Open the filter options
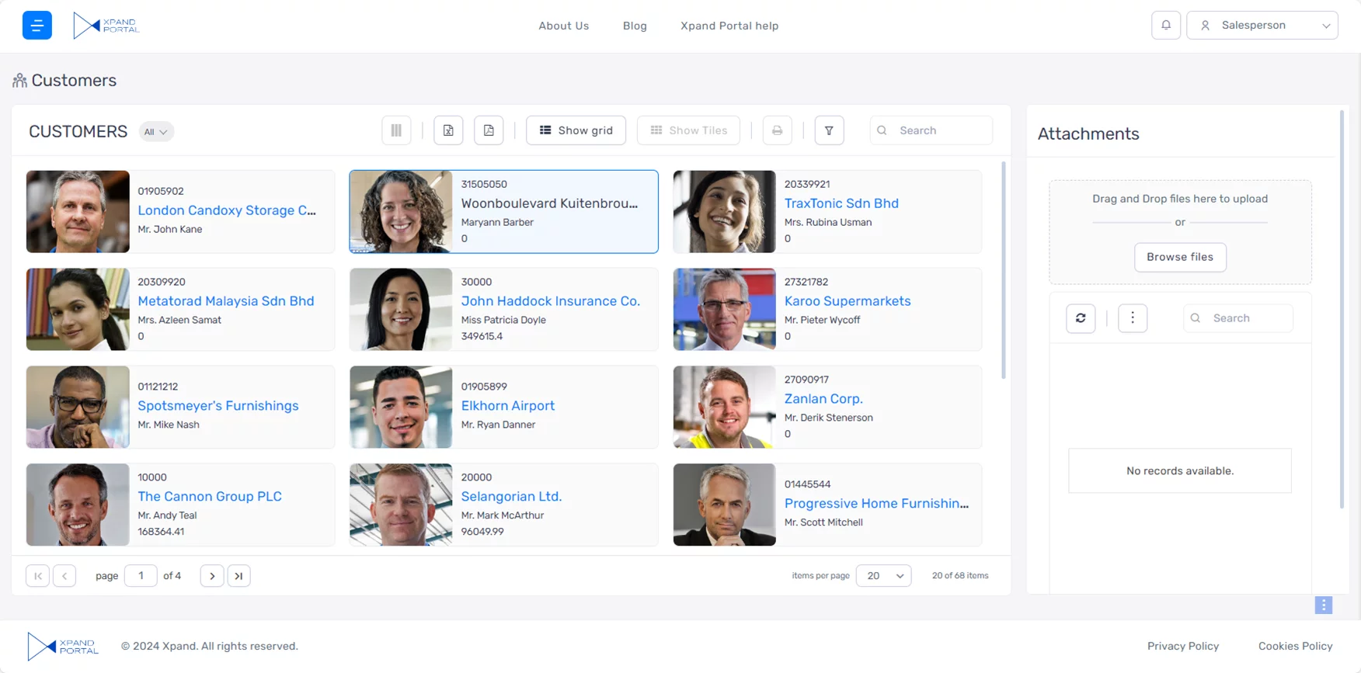Viewport: 1361px width, 673px height. (x=829, y=130)
